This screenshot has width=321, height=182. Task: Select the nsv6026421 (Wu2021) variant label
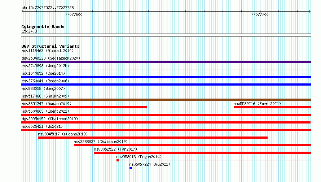pos(42,126)
